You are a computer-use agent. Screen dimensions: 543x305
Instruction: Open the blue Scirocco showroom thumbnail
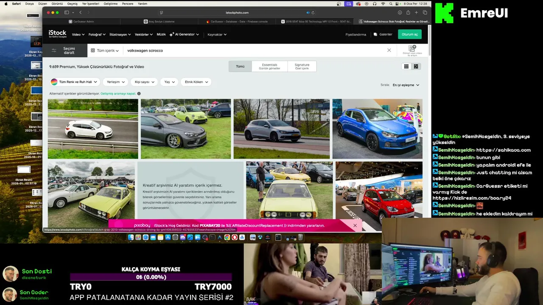(377, 129)
